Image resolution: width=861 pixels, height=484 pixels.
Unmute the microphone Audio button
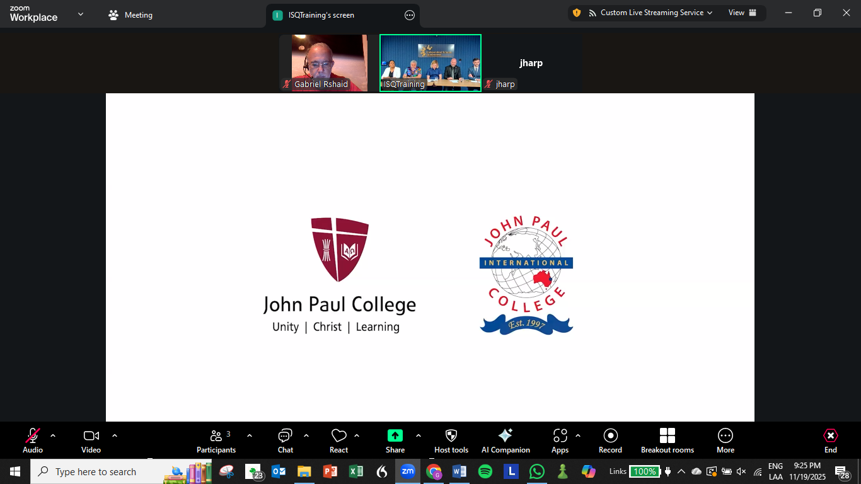click(33, 441)
